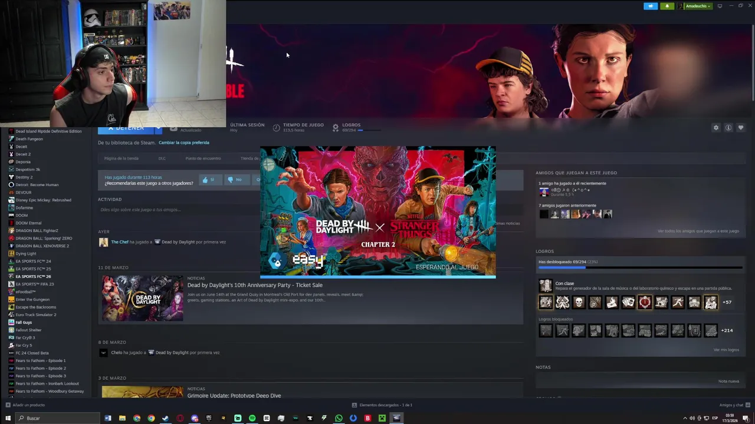Screen dimensions: 755x424
Task: Select Fears to Fathom - Woodbury Getaway
Action: tap(50, 392)
